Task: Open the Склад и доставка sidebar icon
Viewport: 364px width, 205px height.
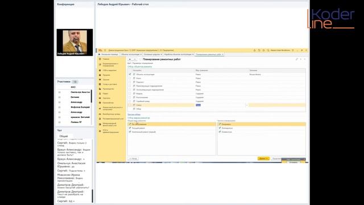Action: [100, 84]
